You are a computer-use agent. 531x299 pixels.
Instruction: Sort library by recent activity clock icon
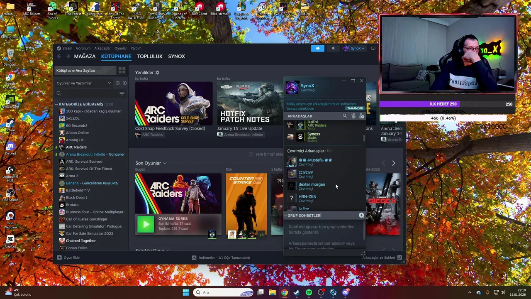(117, 83)
